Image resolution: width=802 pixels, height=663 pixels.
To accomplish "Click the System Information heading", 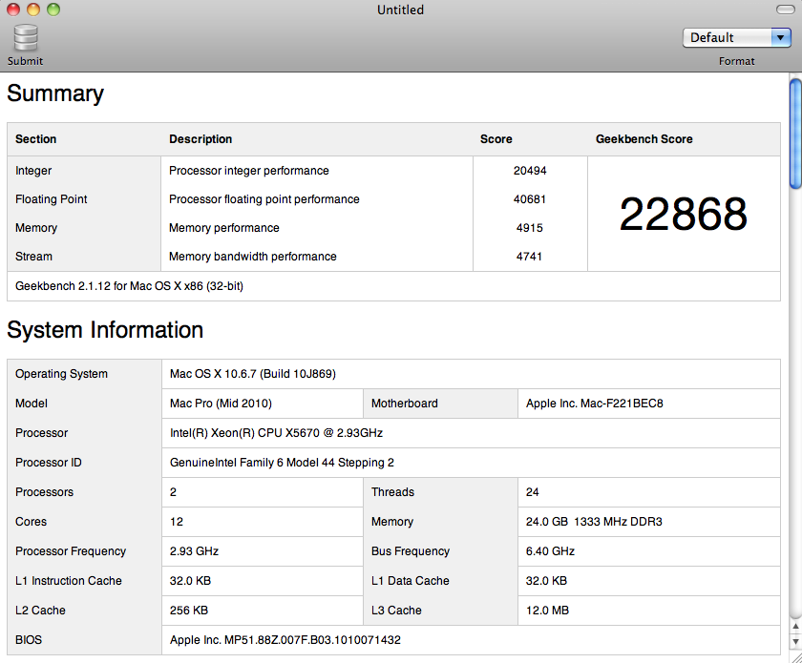I will [x=105, y=330].
